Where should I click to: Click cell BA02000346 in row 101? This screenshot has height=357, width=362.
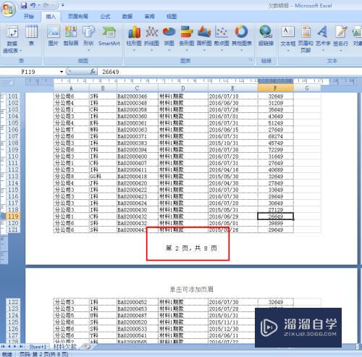pyautogui.click(x=138, y=96)
